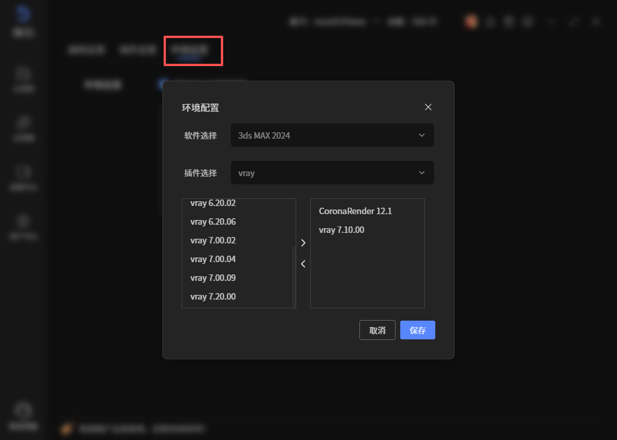This screenshot has width=617, height=440.
Task: Click the left arrow to remove plugin
Action: point(303,264)
